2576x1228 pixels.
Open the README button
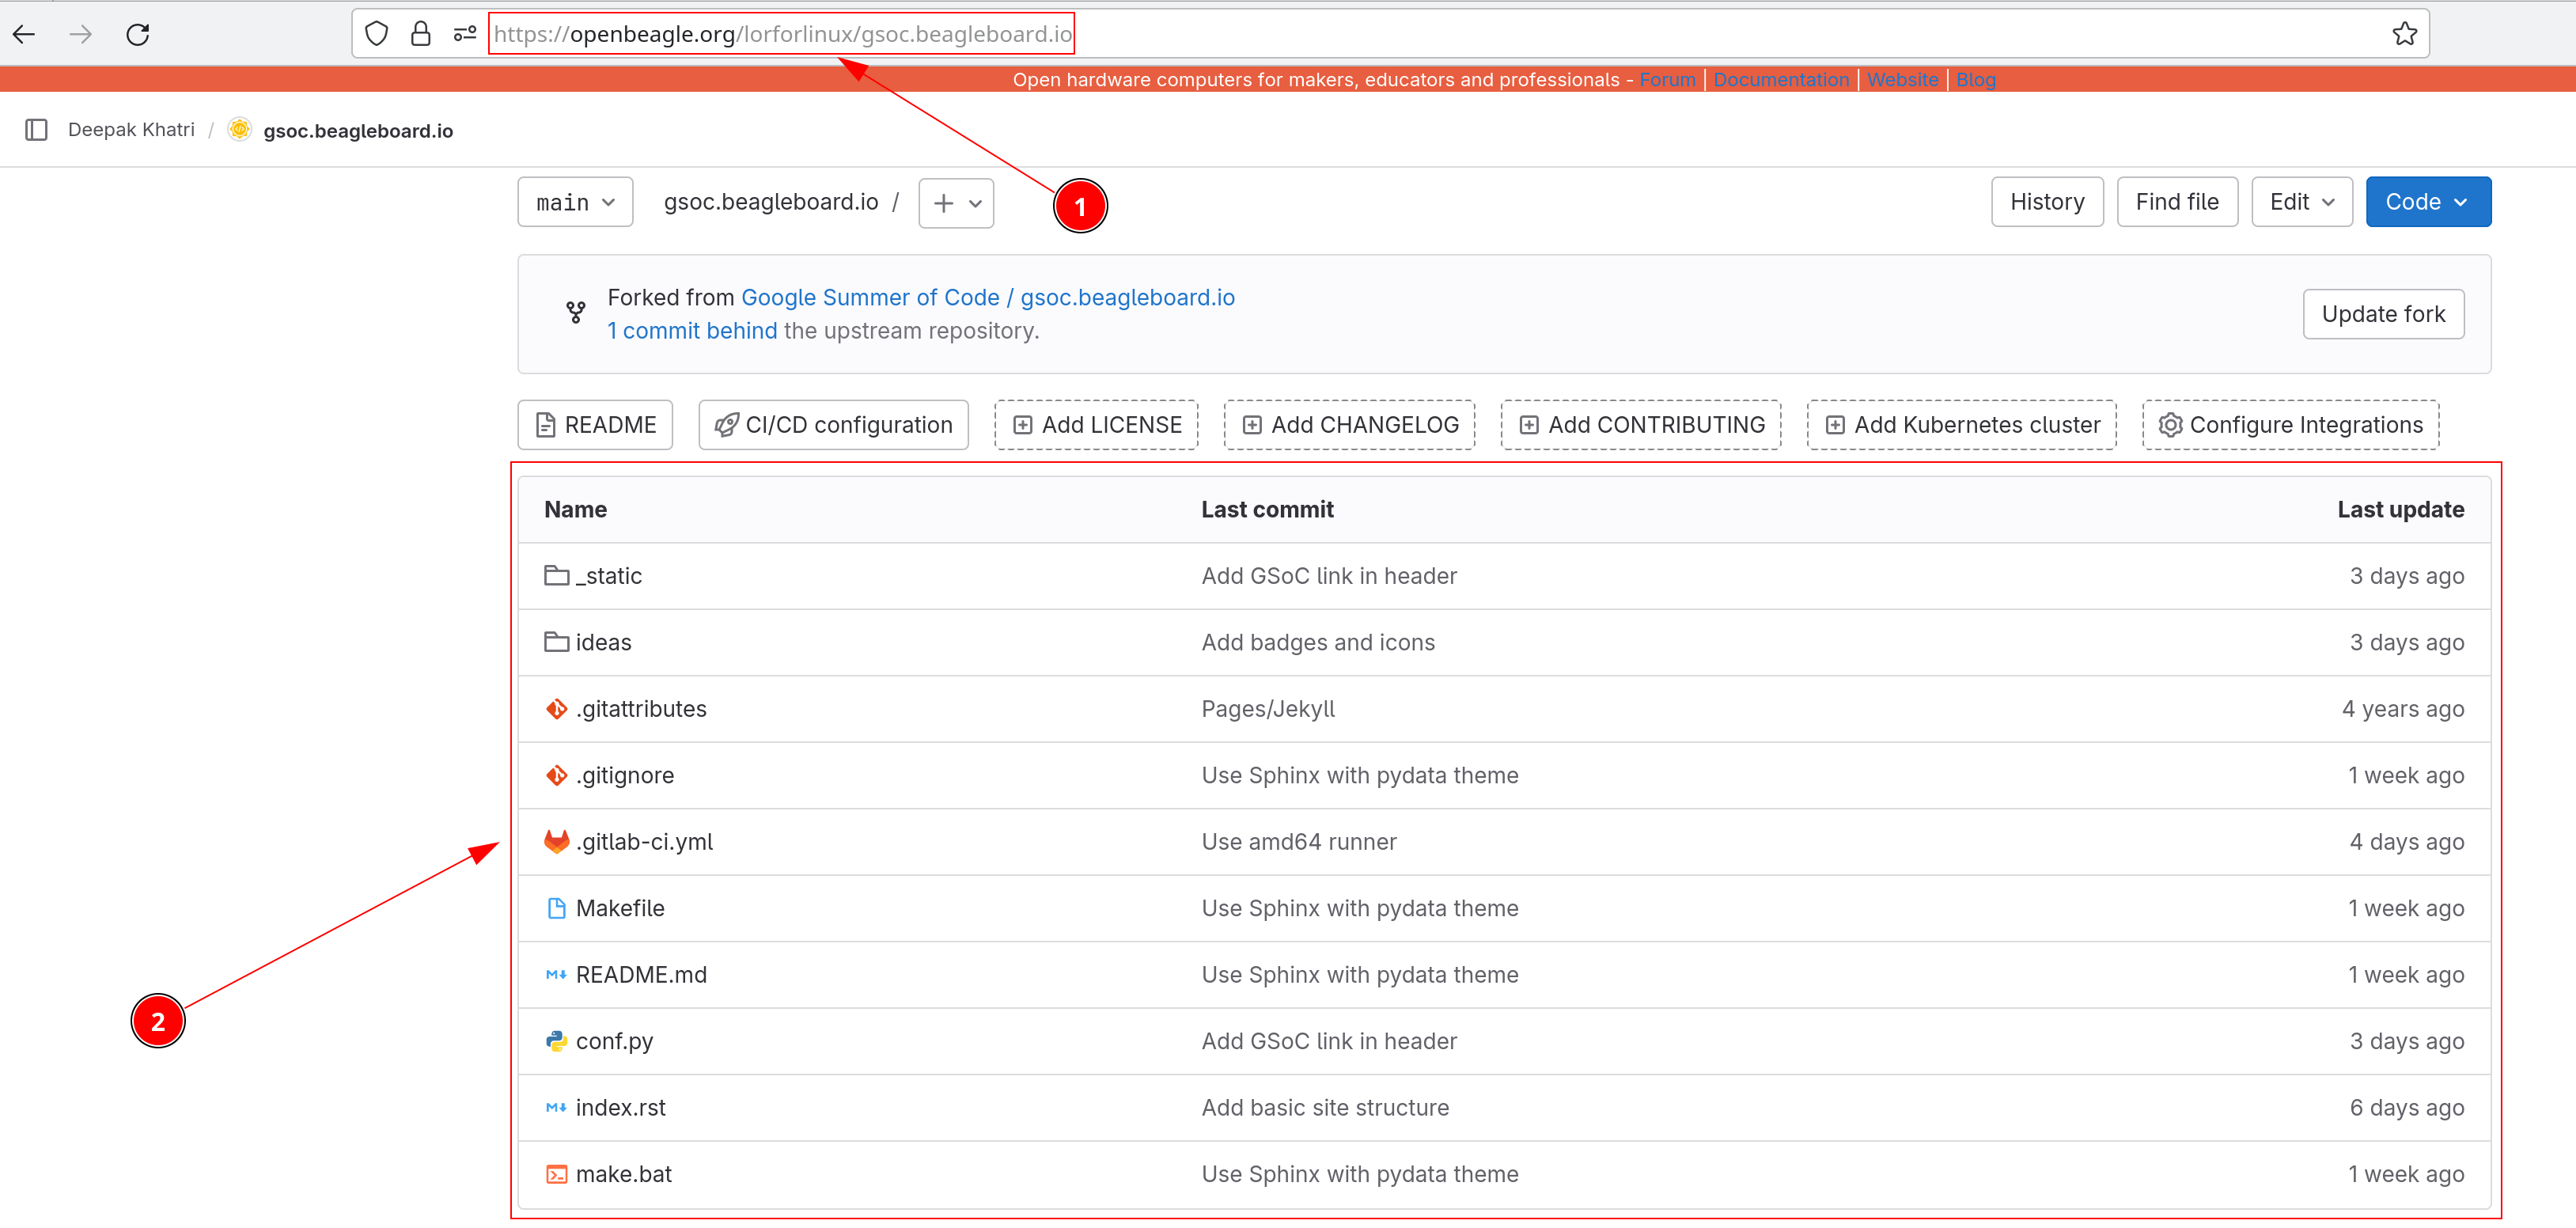595,425
